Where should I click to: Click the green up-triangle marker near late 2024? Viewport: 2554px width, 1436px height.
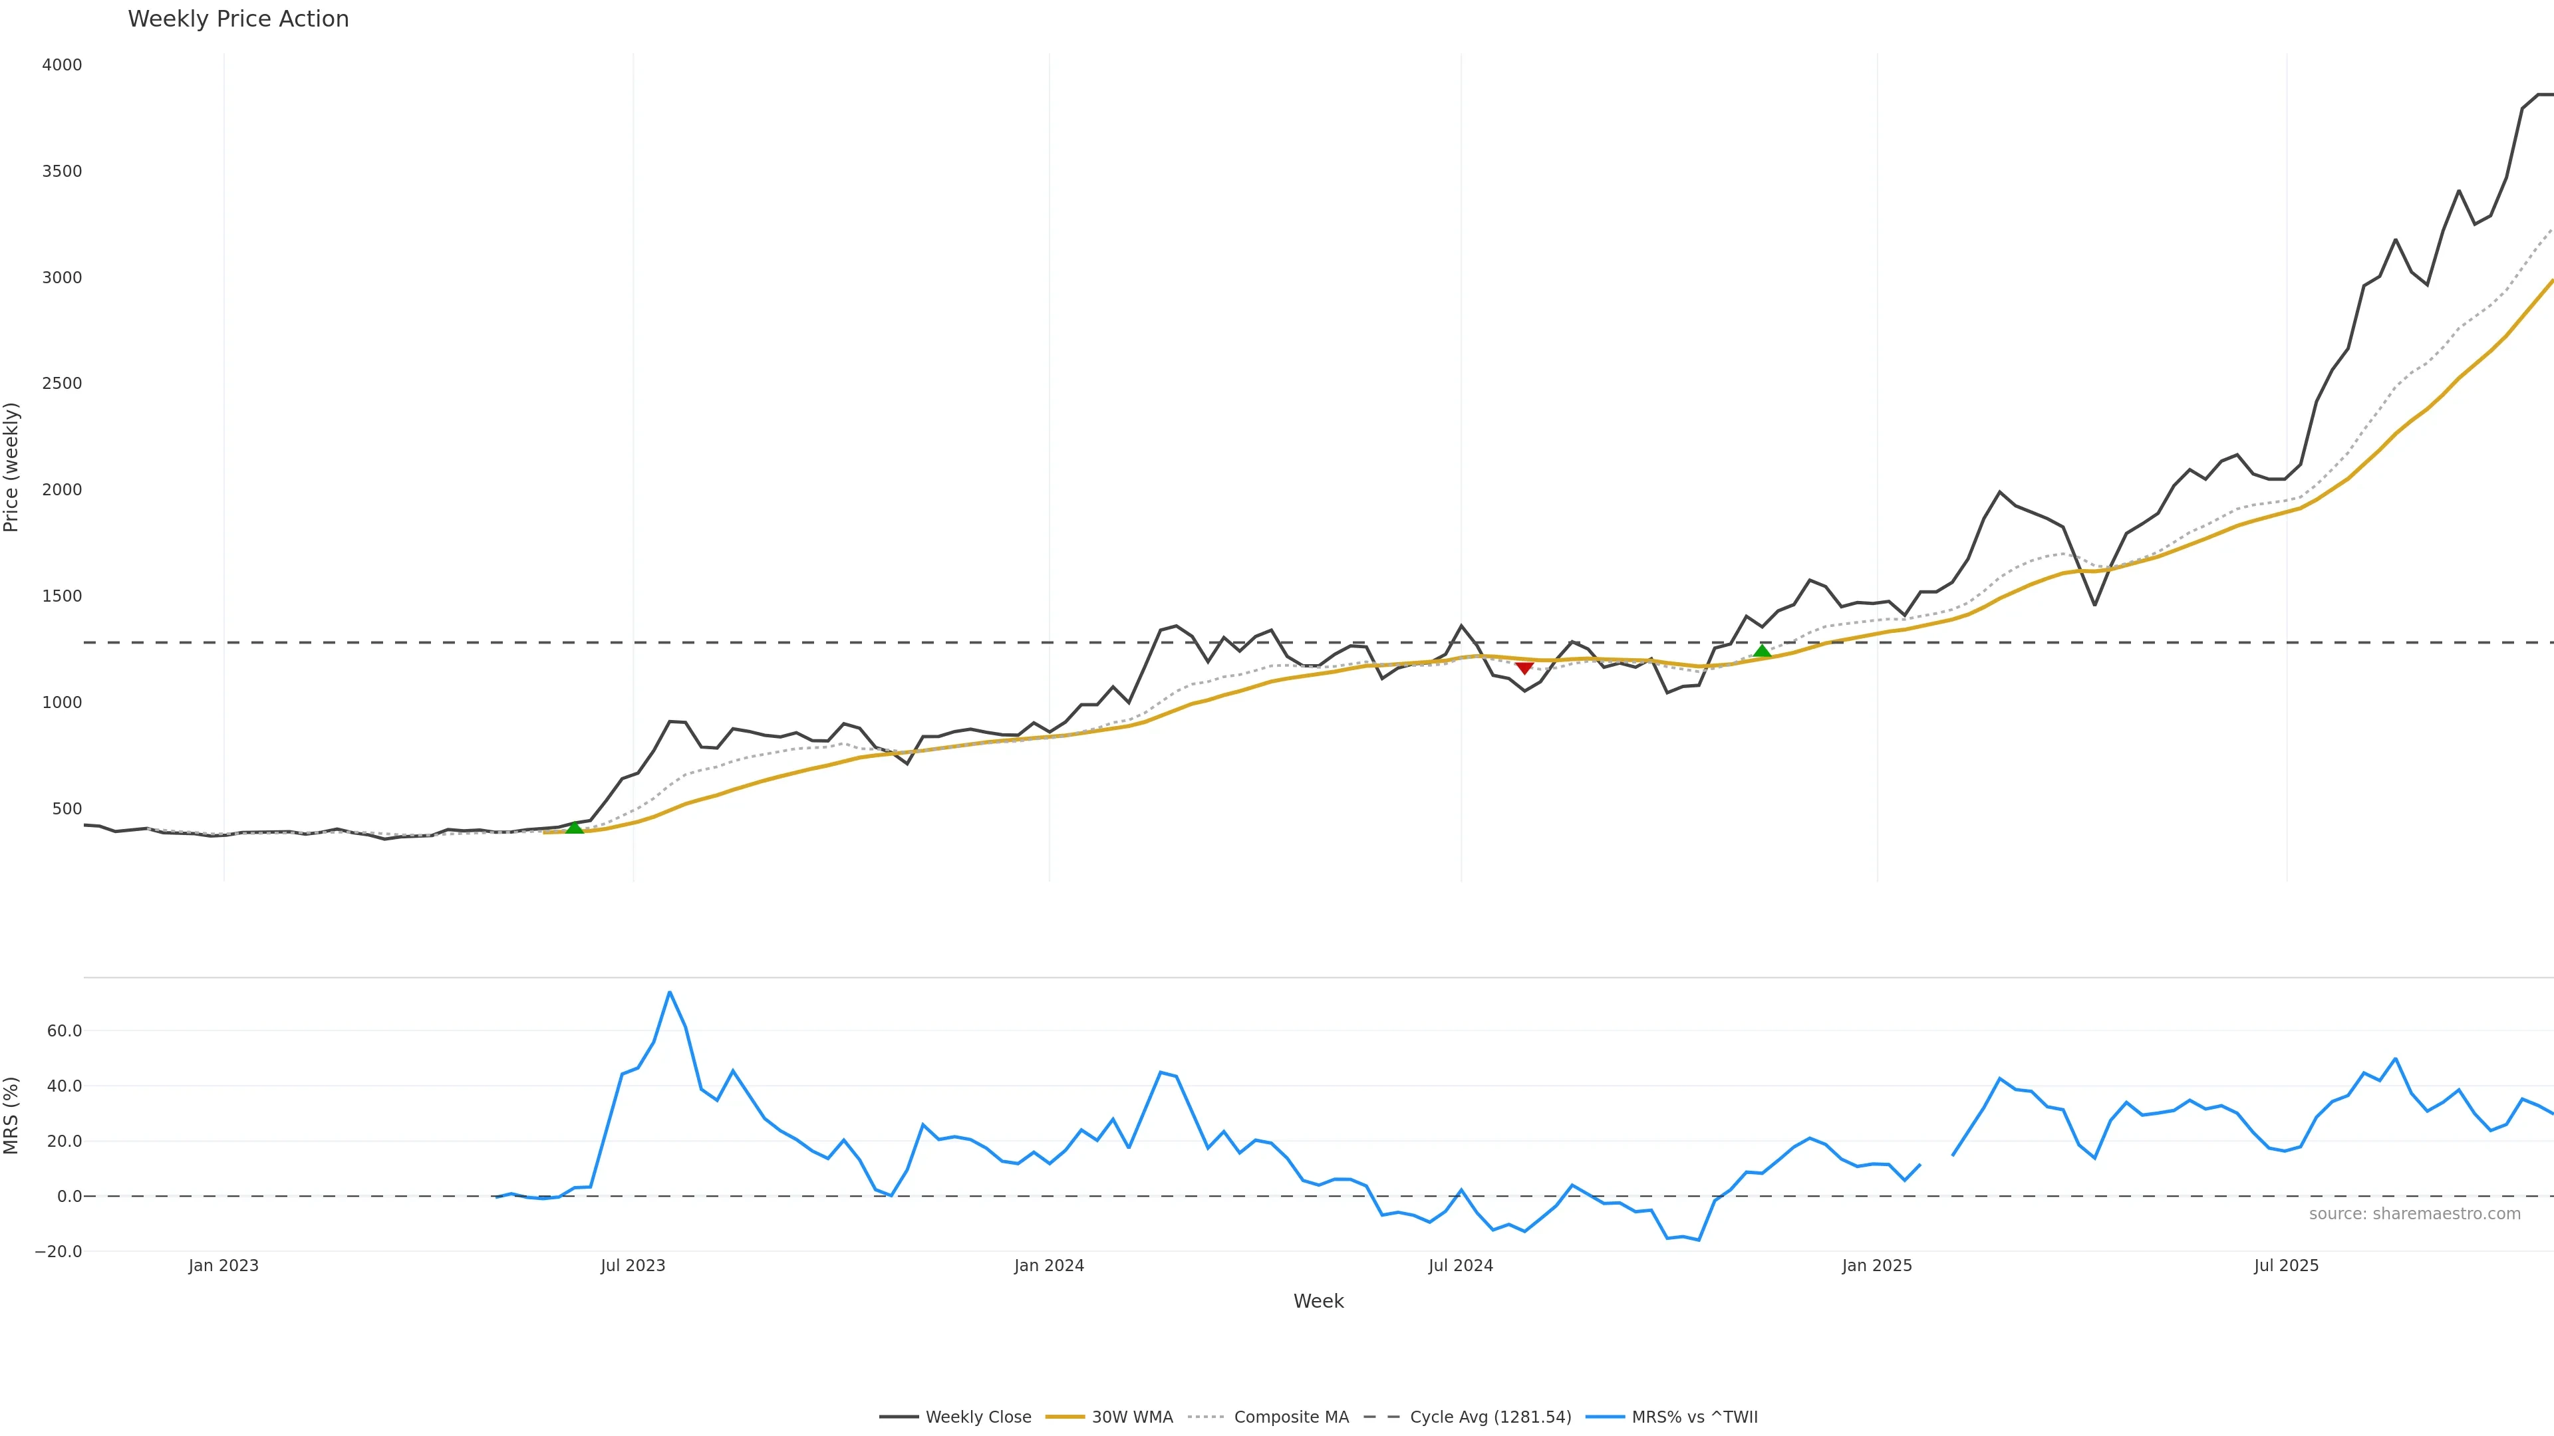point(1762,651)
